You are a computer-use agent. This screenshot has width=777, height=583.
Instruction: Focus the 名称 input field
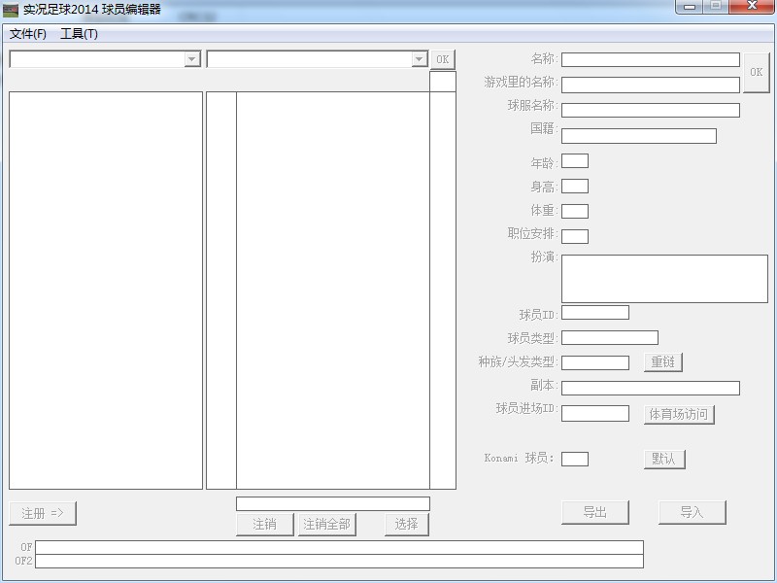(650, 60)
